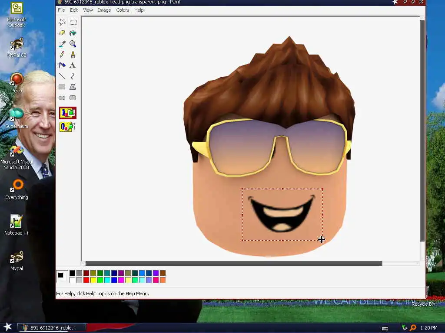This screenshot has width=445, height=333.
Task: Pick the white palette color
Action: [73, 280]
